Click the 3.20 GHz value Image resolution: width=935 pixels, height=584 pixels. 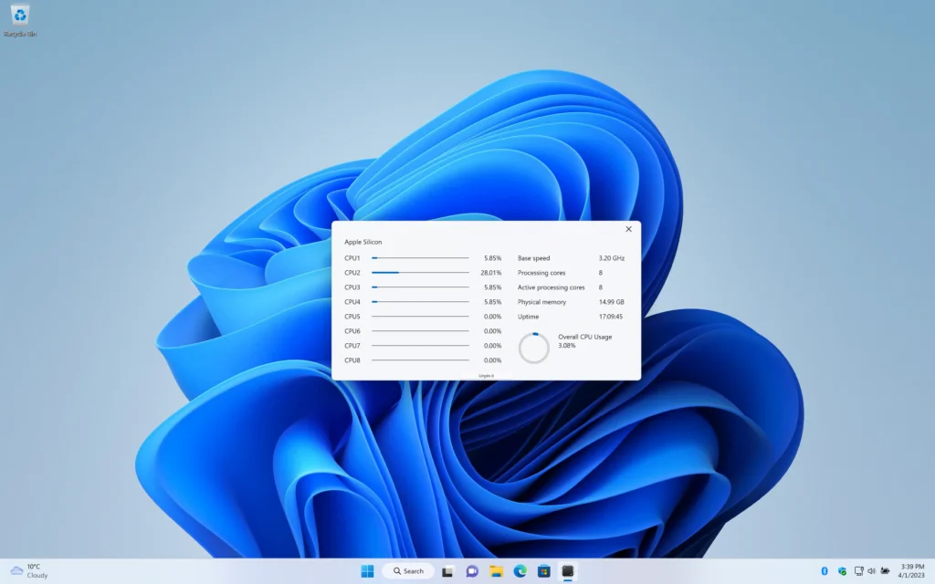612,258
